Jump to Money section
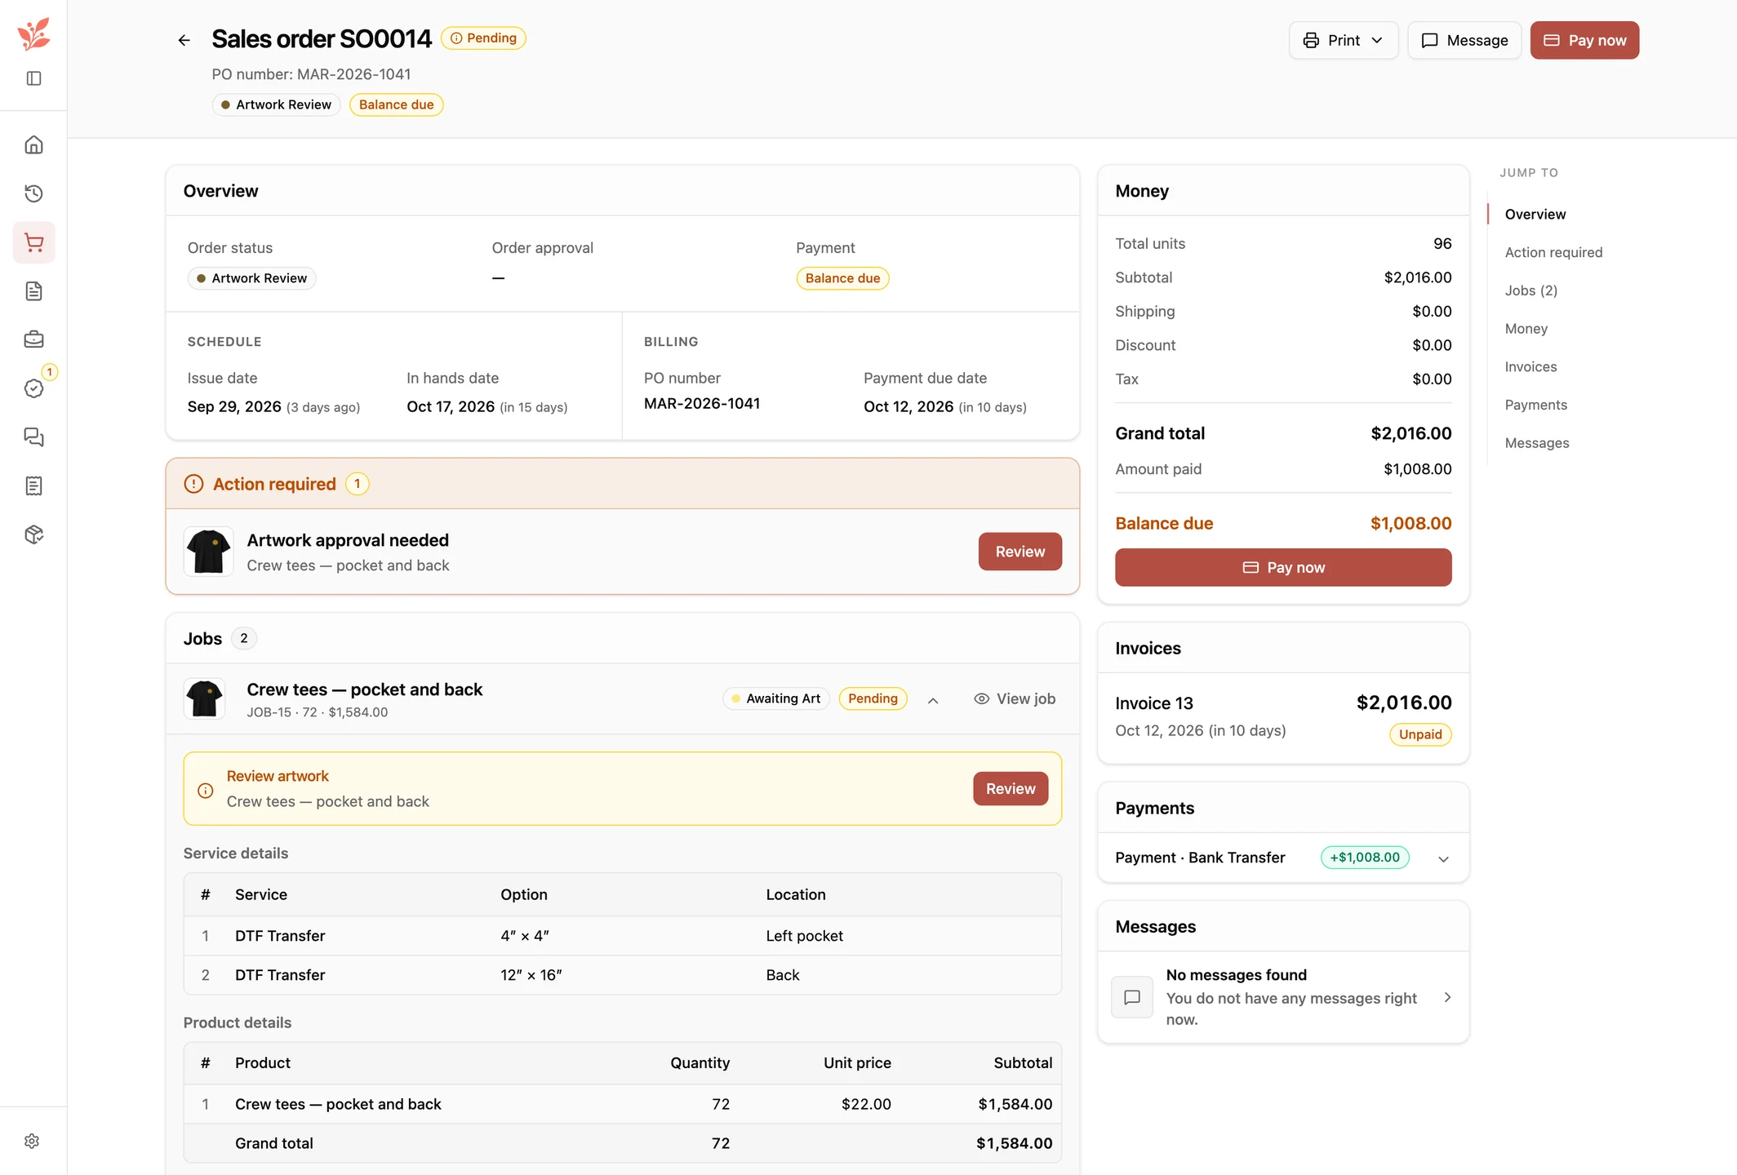Viewport: 1737px width, 1175px height. click(1526, 328)
